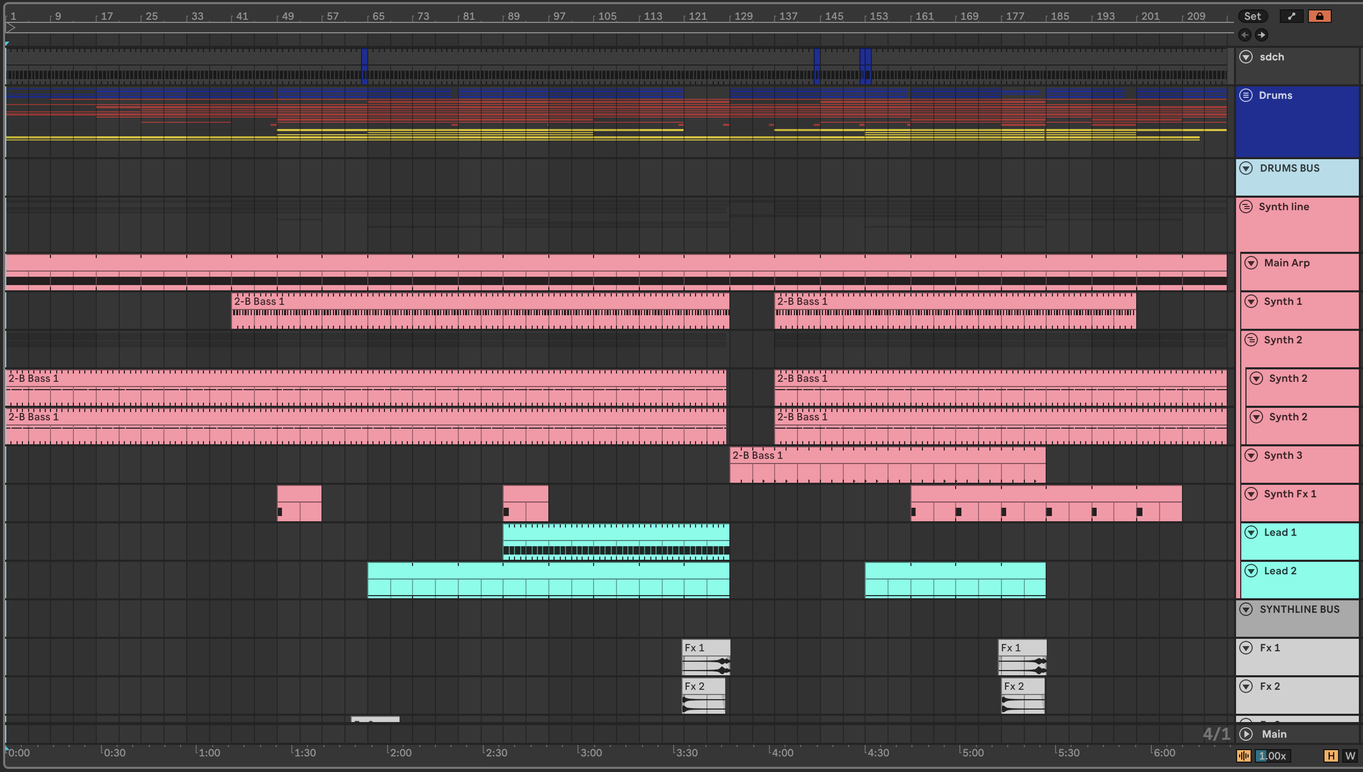This screenshot has height=772, width=1363.
Task: Toggle the automation mode button
Action: (1291, 16)
